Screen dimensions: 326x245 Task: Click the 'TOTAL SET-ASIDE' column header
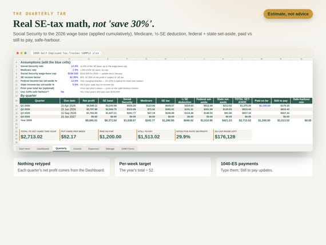click(x=242, y=101)
